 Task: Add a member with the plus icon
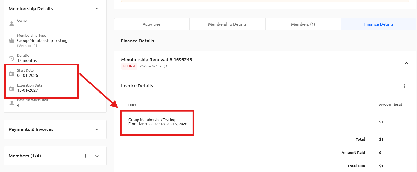click(85, 156)
